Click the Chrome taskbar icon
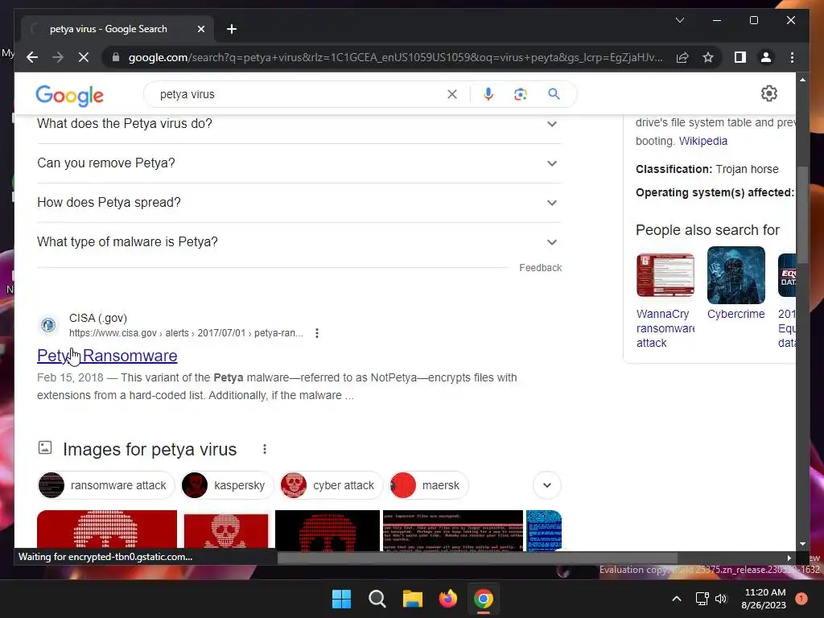 tap(484, 599)
